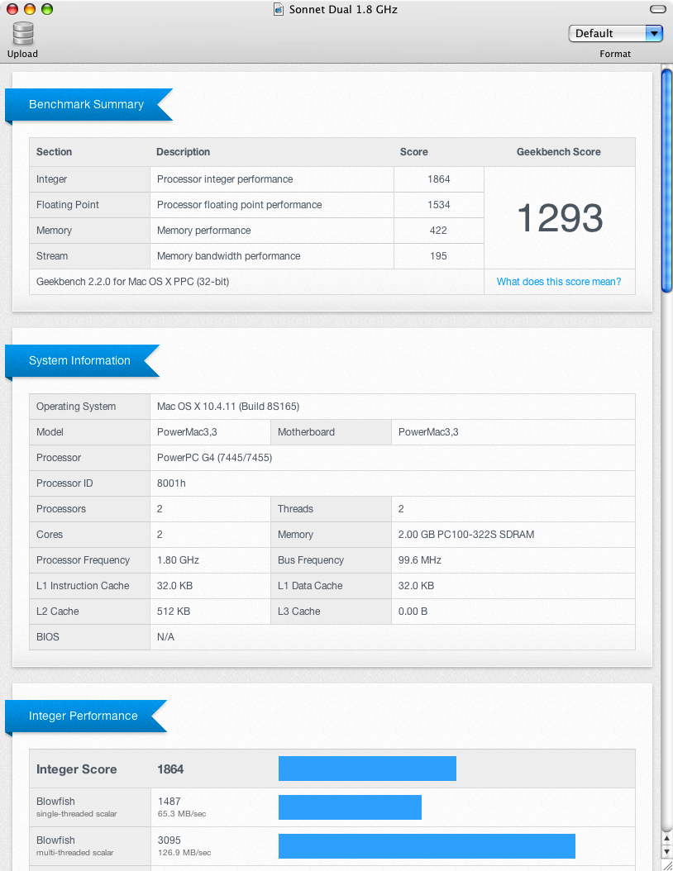Click the Benchmark Summary banner heading
Image resolution: width=673 pixels, height=871 pixels.
coord(89,104)
